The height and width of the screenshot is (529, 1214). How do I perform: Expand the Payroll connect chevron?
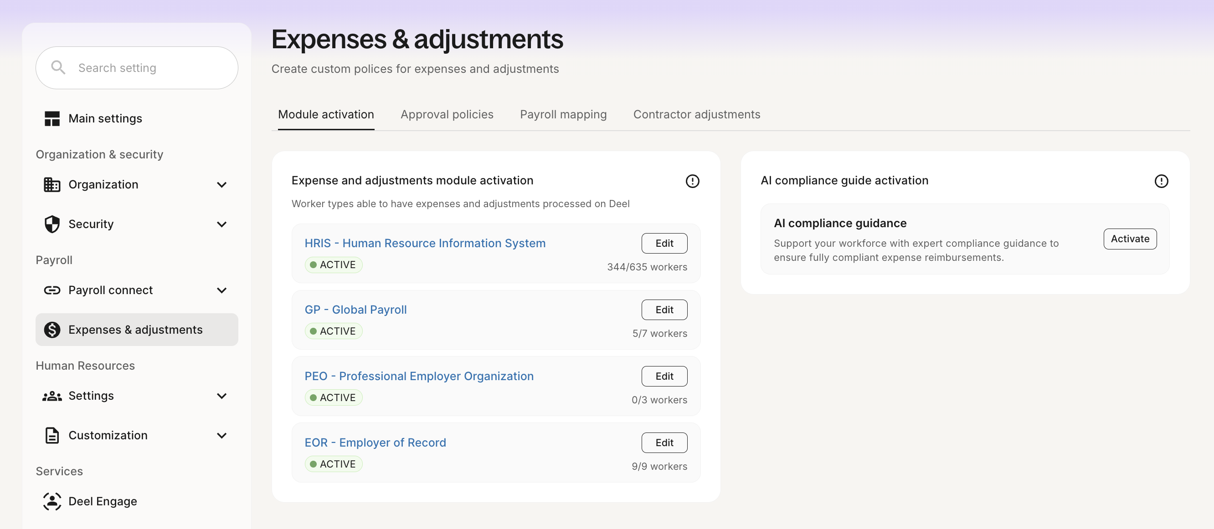point(221,290)
